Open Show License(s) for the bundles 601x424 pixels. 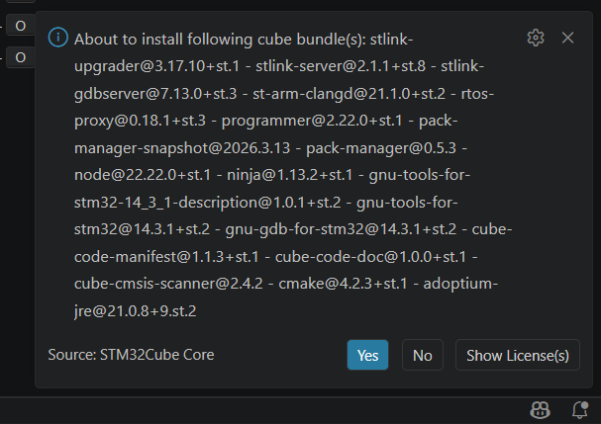tap(518, 355)
